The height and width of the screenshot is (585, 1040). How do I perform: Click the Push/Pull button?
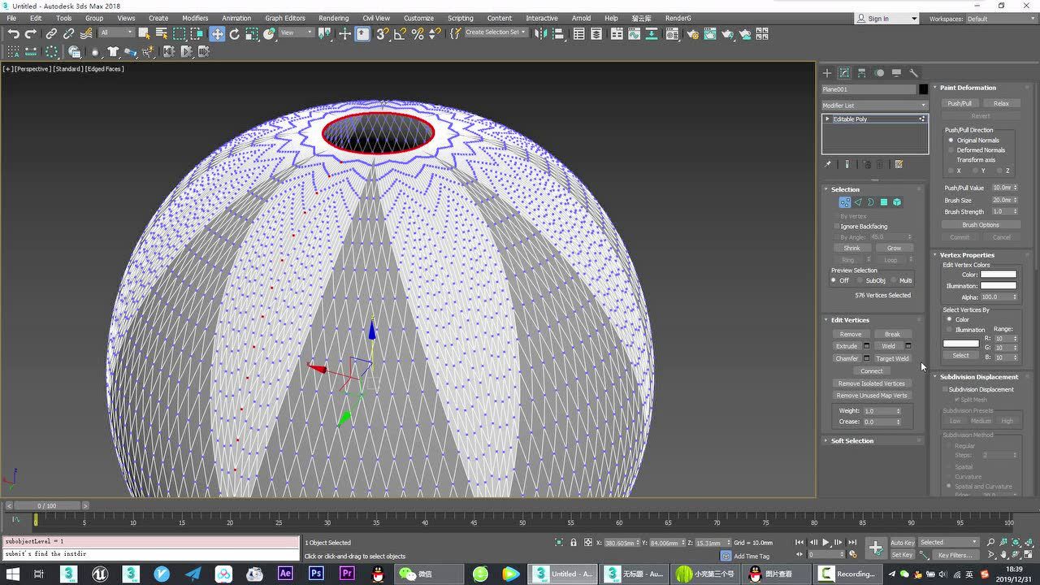960,103
